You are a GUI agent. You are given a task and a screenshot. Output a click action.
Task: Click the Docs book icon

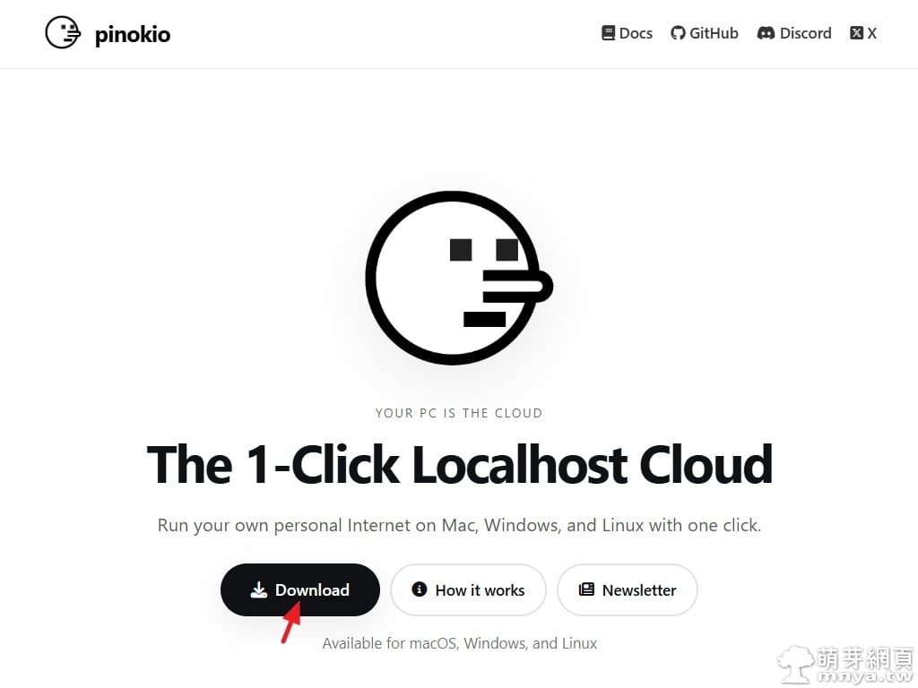(609, 33)
